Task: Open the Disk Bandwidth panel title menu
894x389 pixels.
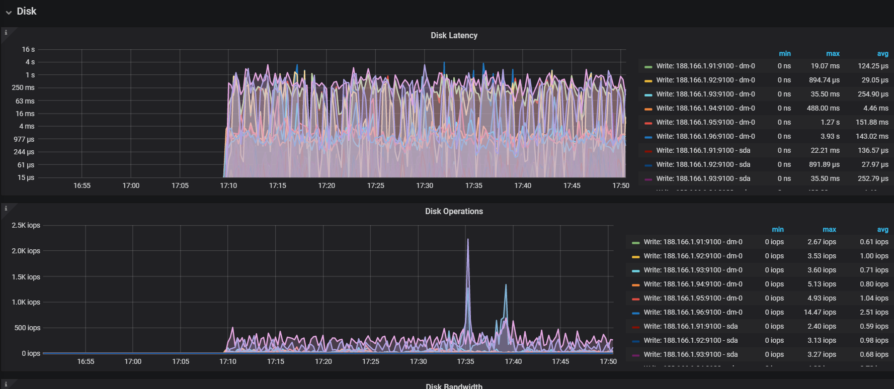Action: [x=454, y=386]
